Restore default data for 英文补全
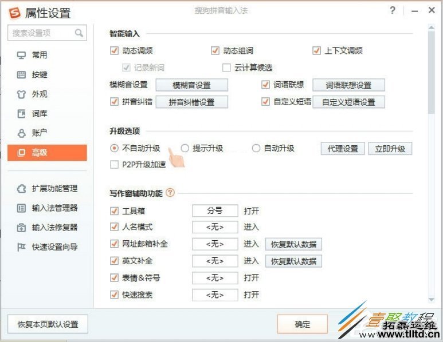The image size is (443, 342). (x=293, y=261)
